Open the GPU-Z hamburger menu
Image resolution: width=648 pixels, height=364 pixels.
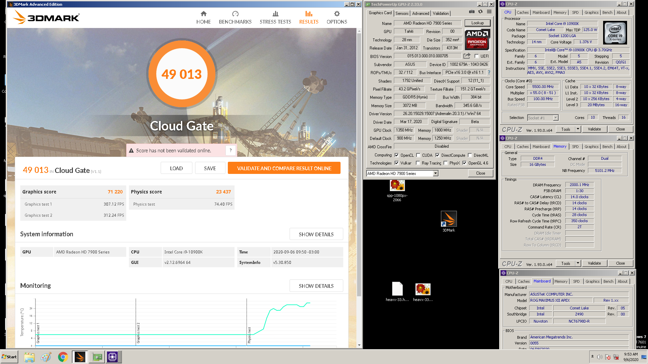tap(489, 11)
